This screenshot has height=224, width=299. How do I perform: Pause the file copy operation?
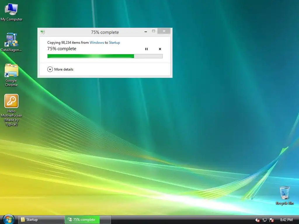pos(146,49)
